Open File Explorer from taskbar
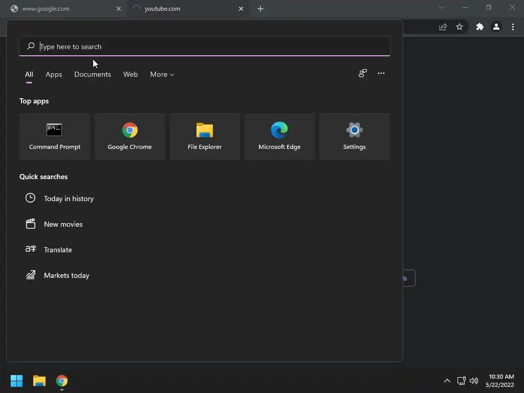 (39, 381)
